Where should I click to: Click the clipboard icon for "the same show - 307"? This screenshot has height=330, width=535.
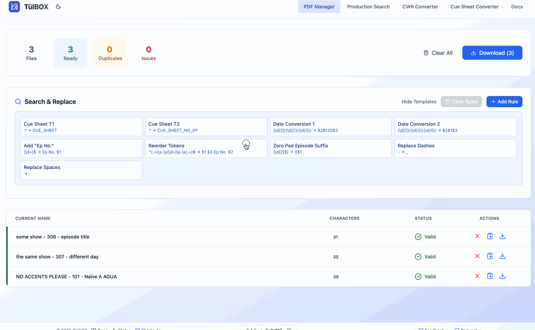490,256
